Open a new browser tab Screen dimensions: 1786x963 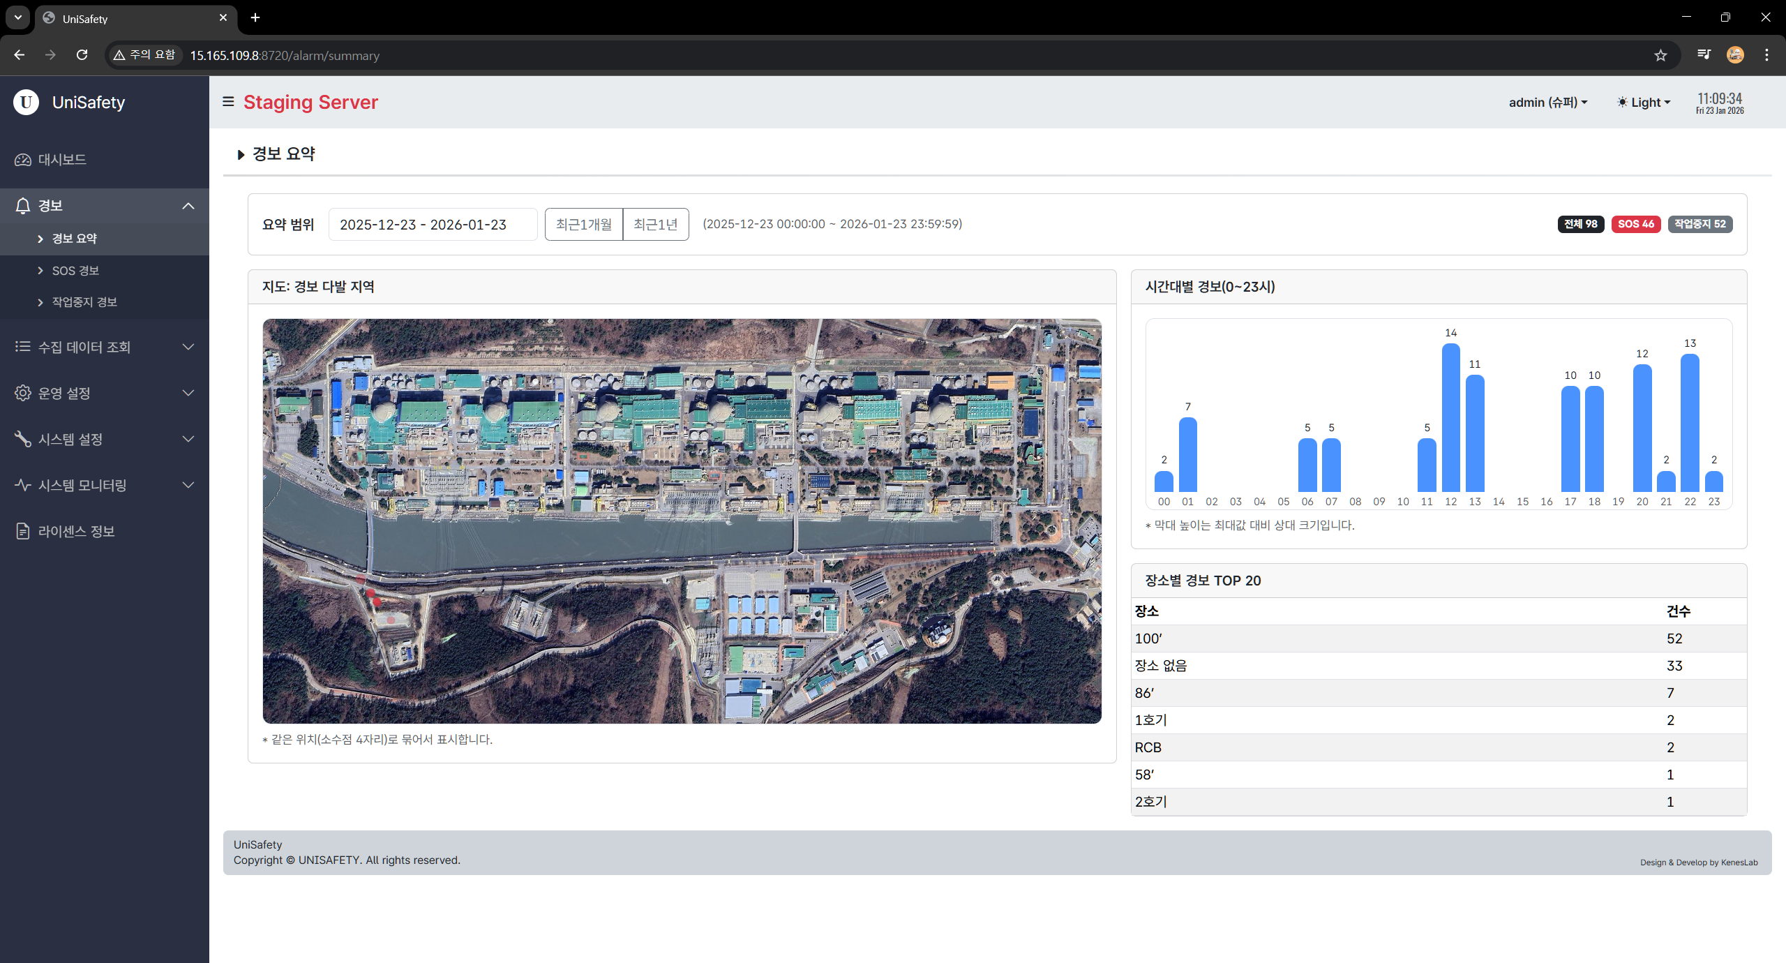coord(255,17)
